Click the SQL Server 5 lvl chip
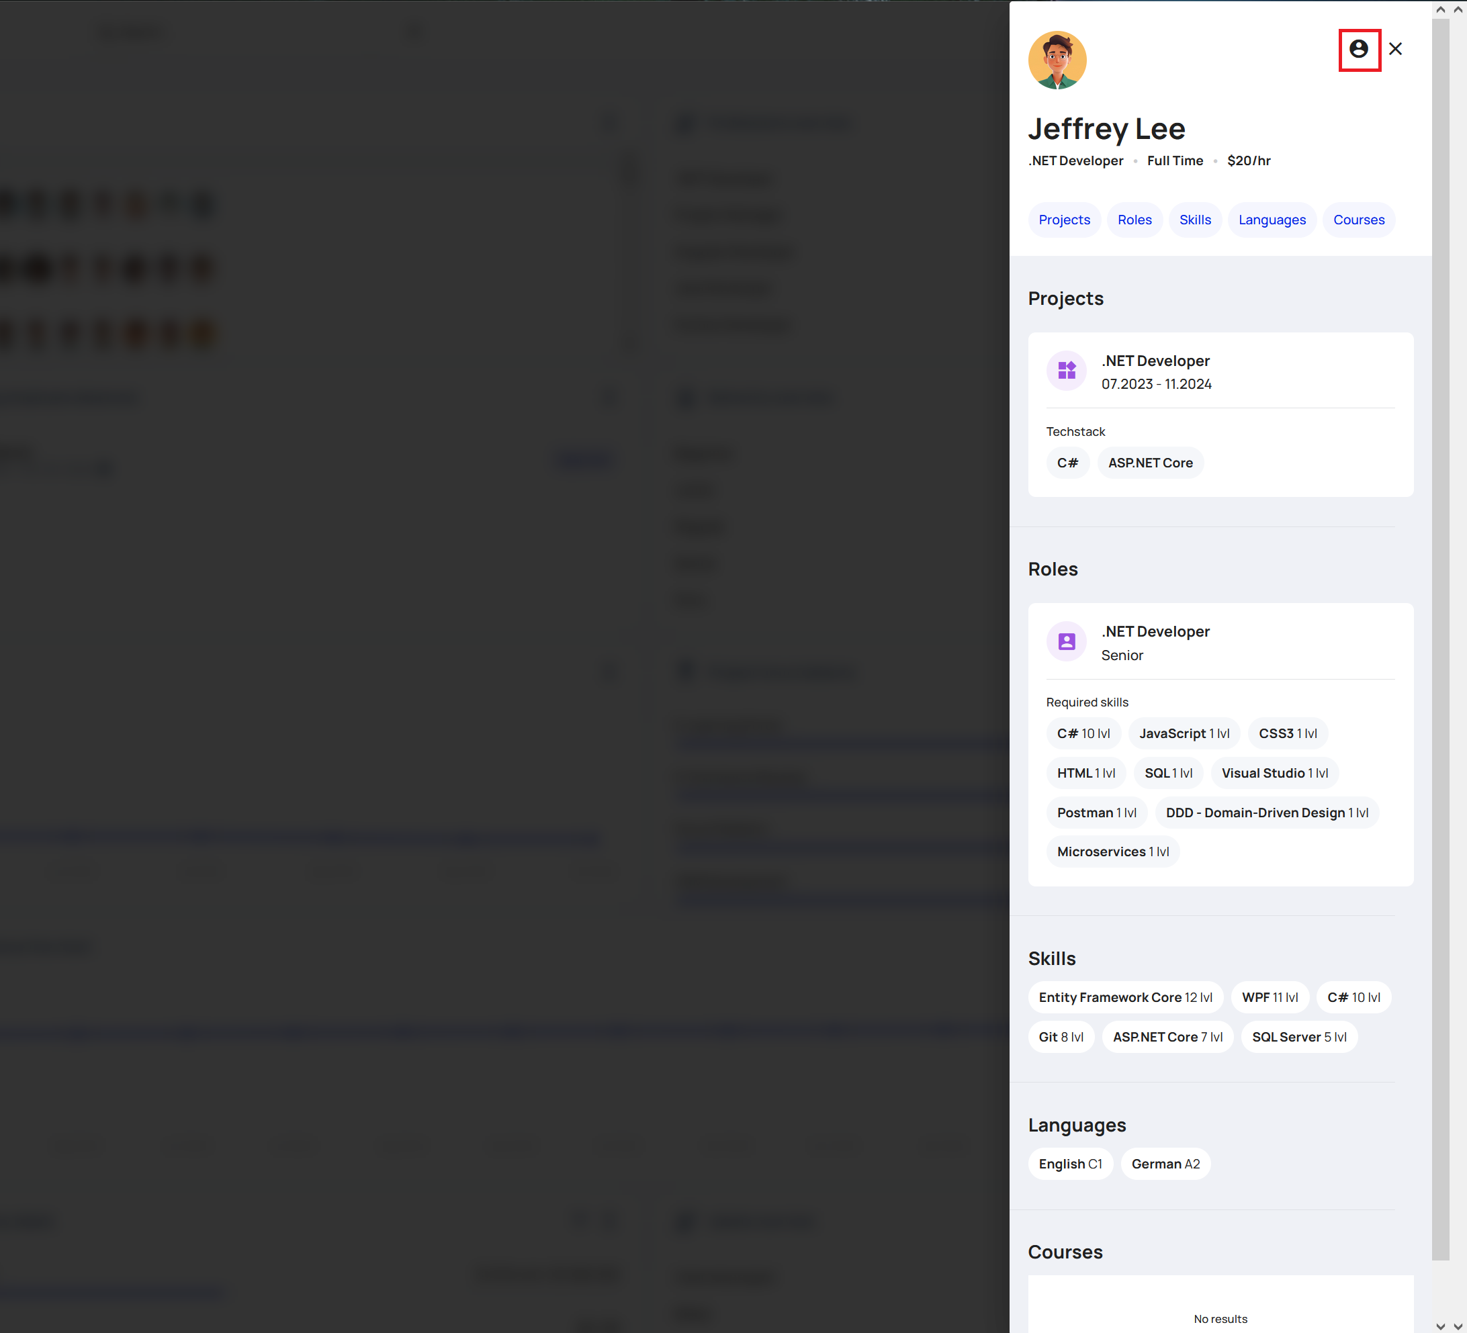The height and width of the screenshot is (1333, 1467). click(x=1299, y=1037)
